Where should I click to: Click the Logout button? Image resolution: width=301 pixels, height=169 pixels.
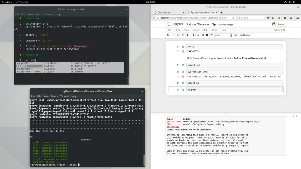click(281, 24)
